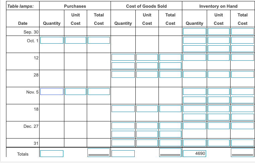The image size is (255, 163).
Task: Click the first Nov. 5 Inventory Total Cost field
Action: point(243,92)
